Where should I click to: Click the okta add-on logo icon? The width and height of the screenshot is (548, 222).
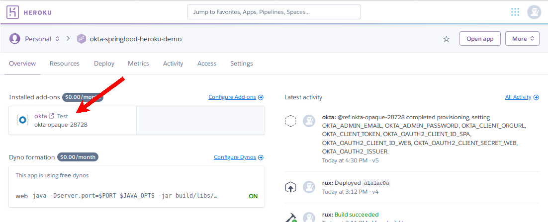[x=23, y=120]
